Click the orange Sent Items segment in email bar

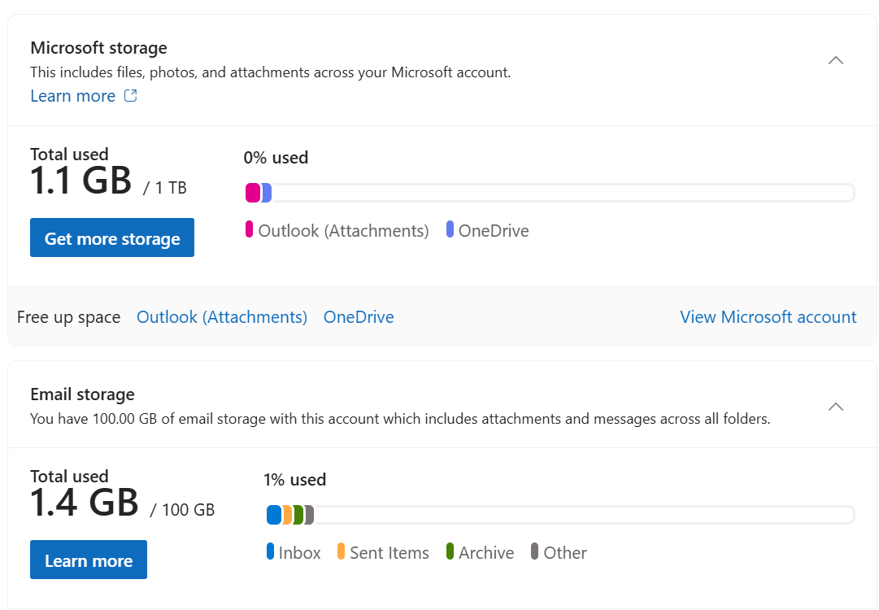[287, 515]
